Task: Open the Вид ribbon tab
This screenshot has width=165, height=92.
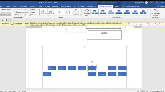Action: click(x=75, y=6)
